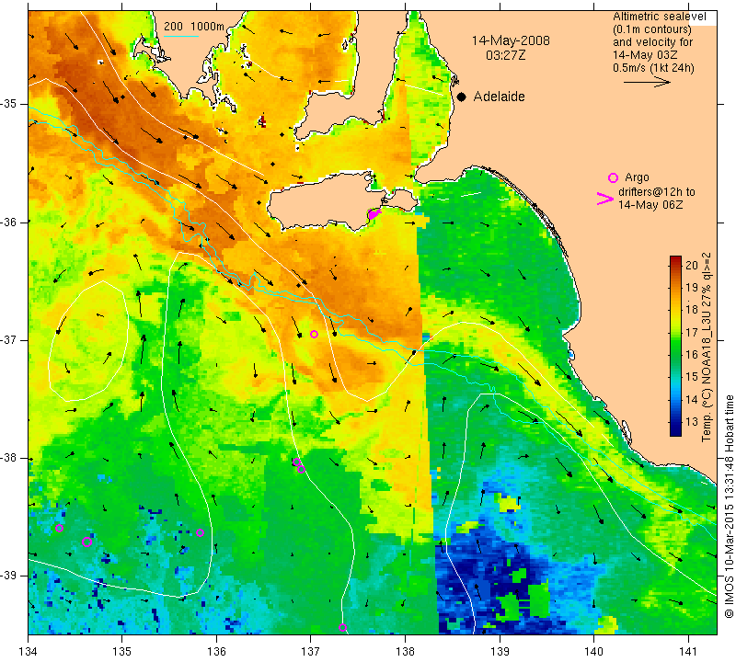
Task: Click the Argo float marker near 135.8E 38.6S
Action: tap(200, 532)
